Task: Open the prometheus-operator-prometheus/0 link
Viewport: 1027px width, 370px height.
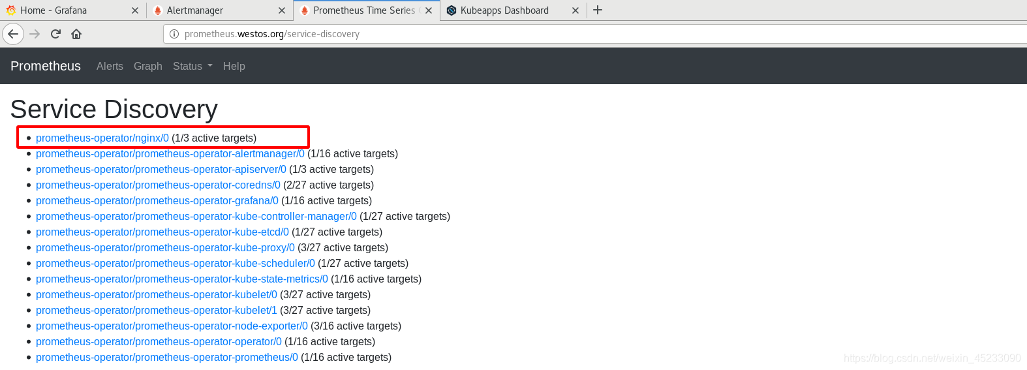Action: click(x=167, y=357)
